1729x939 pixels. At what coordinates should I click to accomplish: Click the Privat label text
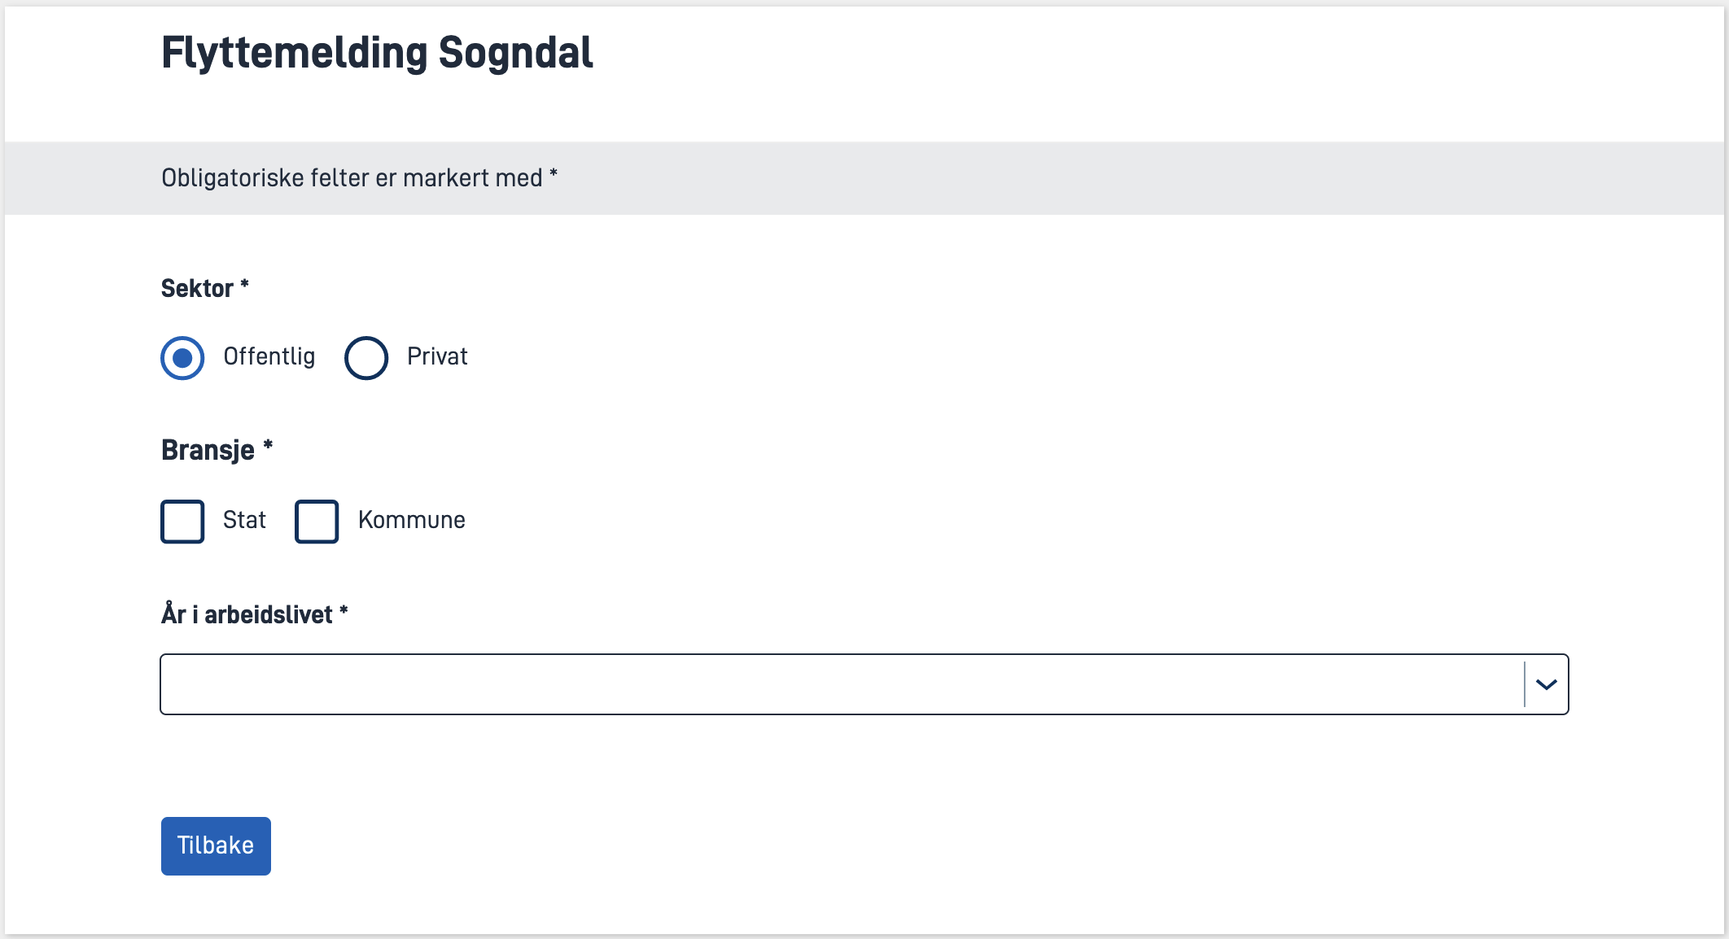tap(437, 356)
